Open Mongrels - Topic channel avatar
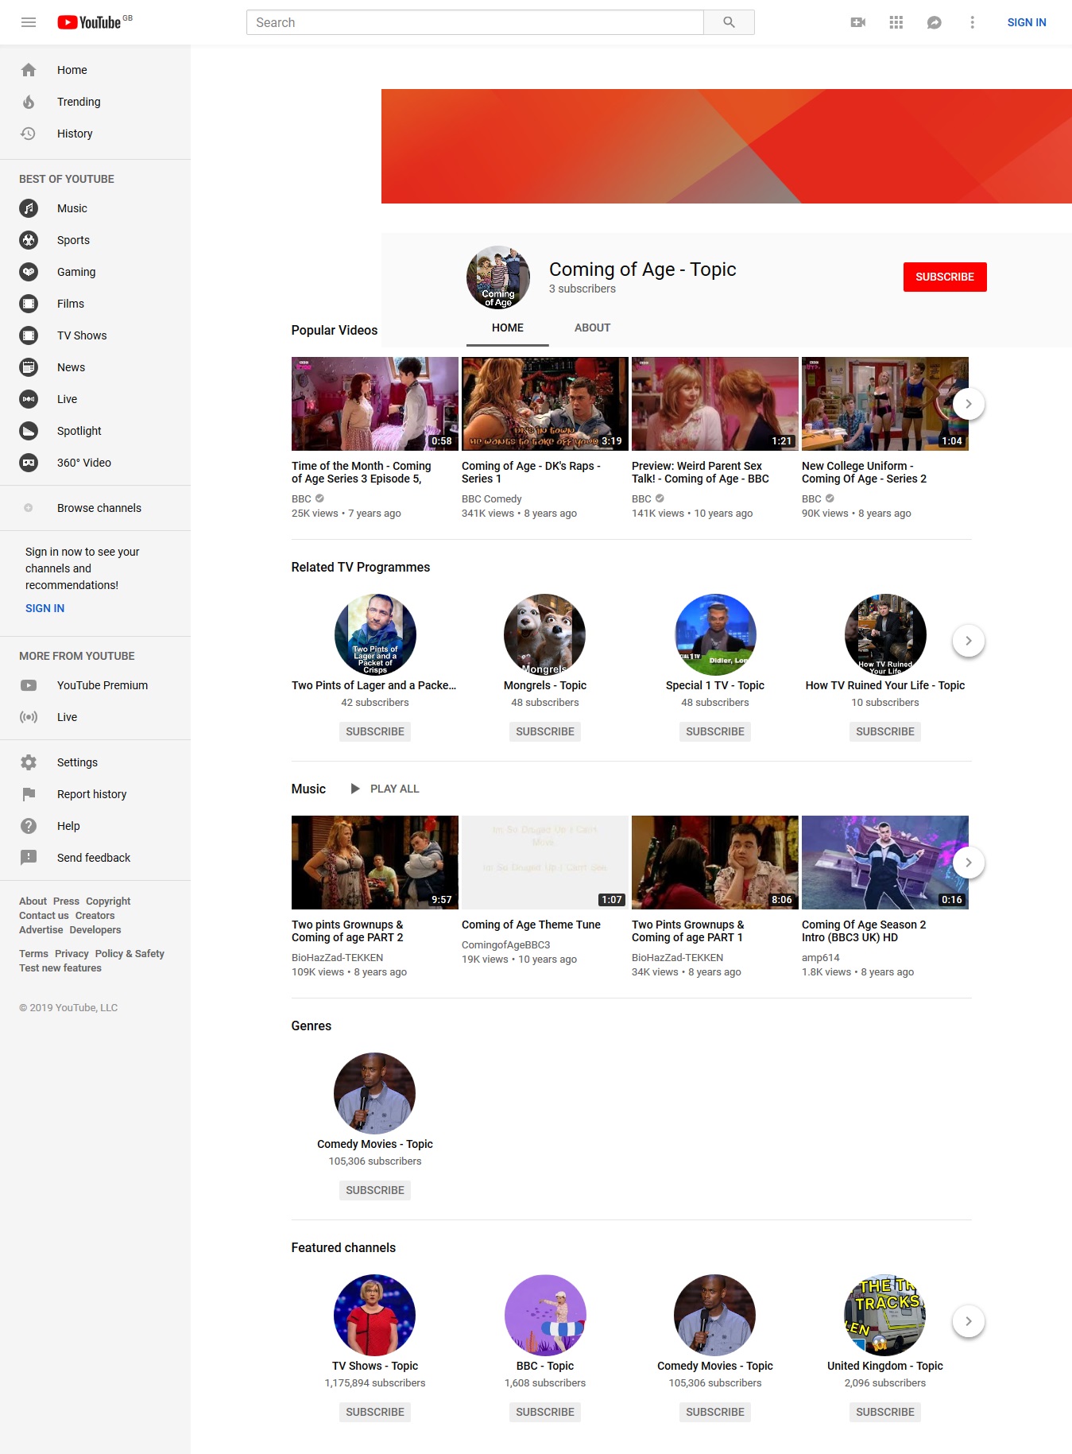This screenshot has width=1072, height=1454. (545, 634)
